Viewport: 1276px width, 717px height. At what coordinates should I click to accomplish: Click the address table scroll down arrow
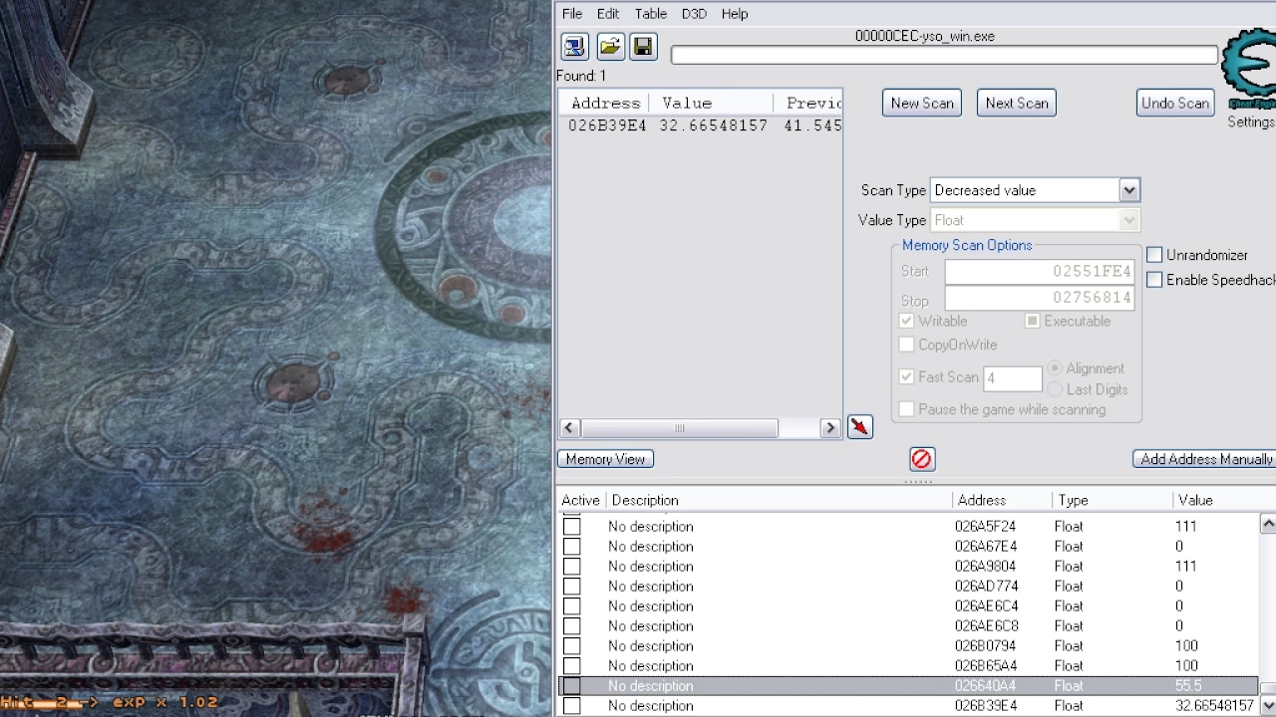[x=1268, y=705]
